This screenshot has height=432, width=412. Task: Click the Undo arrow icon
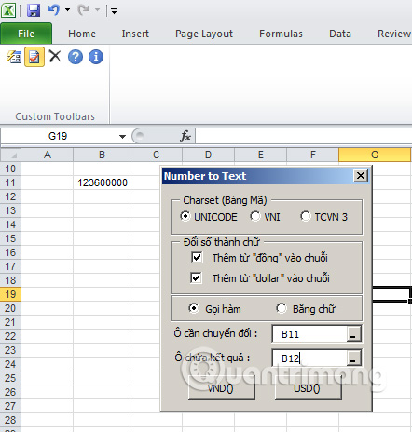coord(54,10)
